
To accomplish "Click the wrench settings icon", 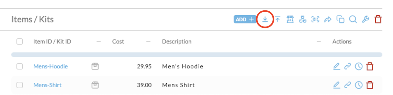I will point(366,19).
